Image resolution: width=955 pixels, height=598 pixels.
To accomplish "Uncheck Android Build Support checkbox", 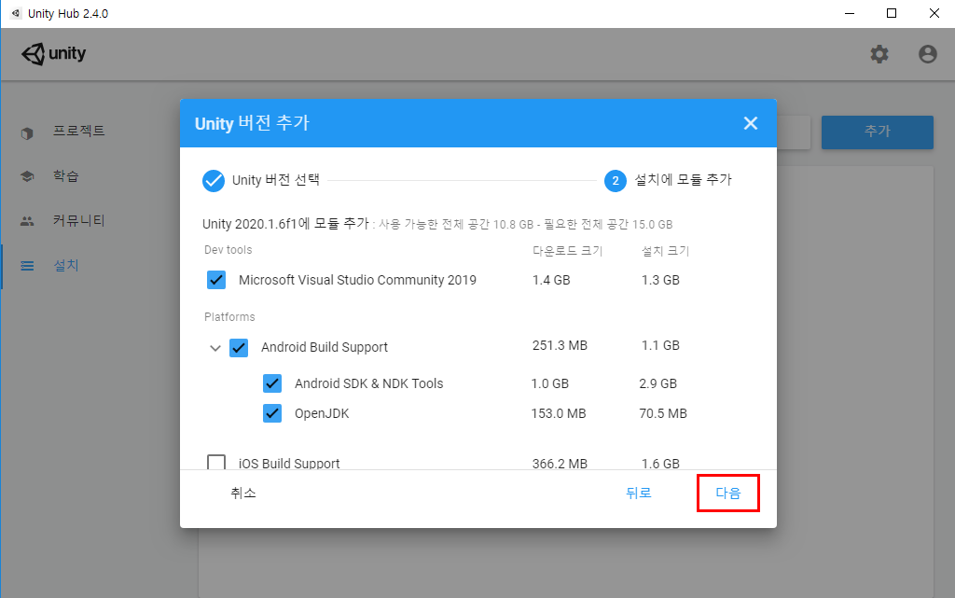I will [x=239, y=348].
